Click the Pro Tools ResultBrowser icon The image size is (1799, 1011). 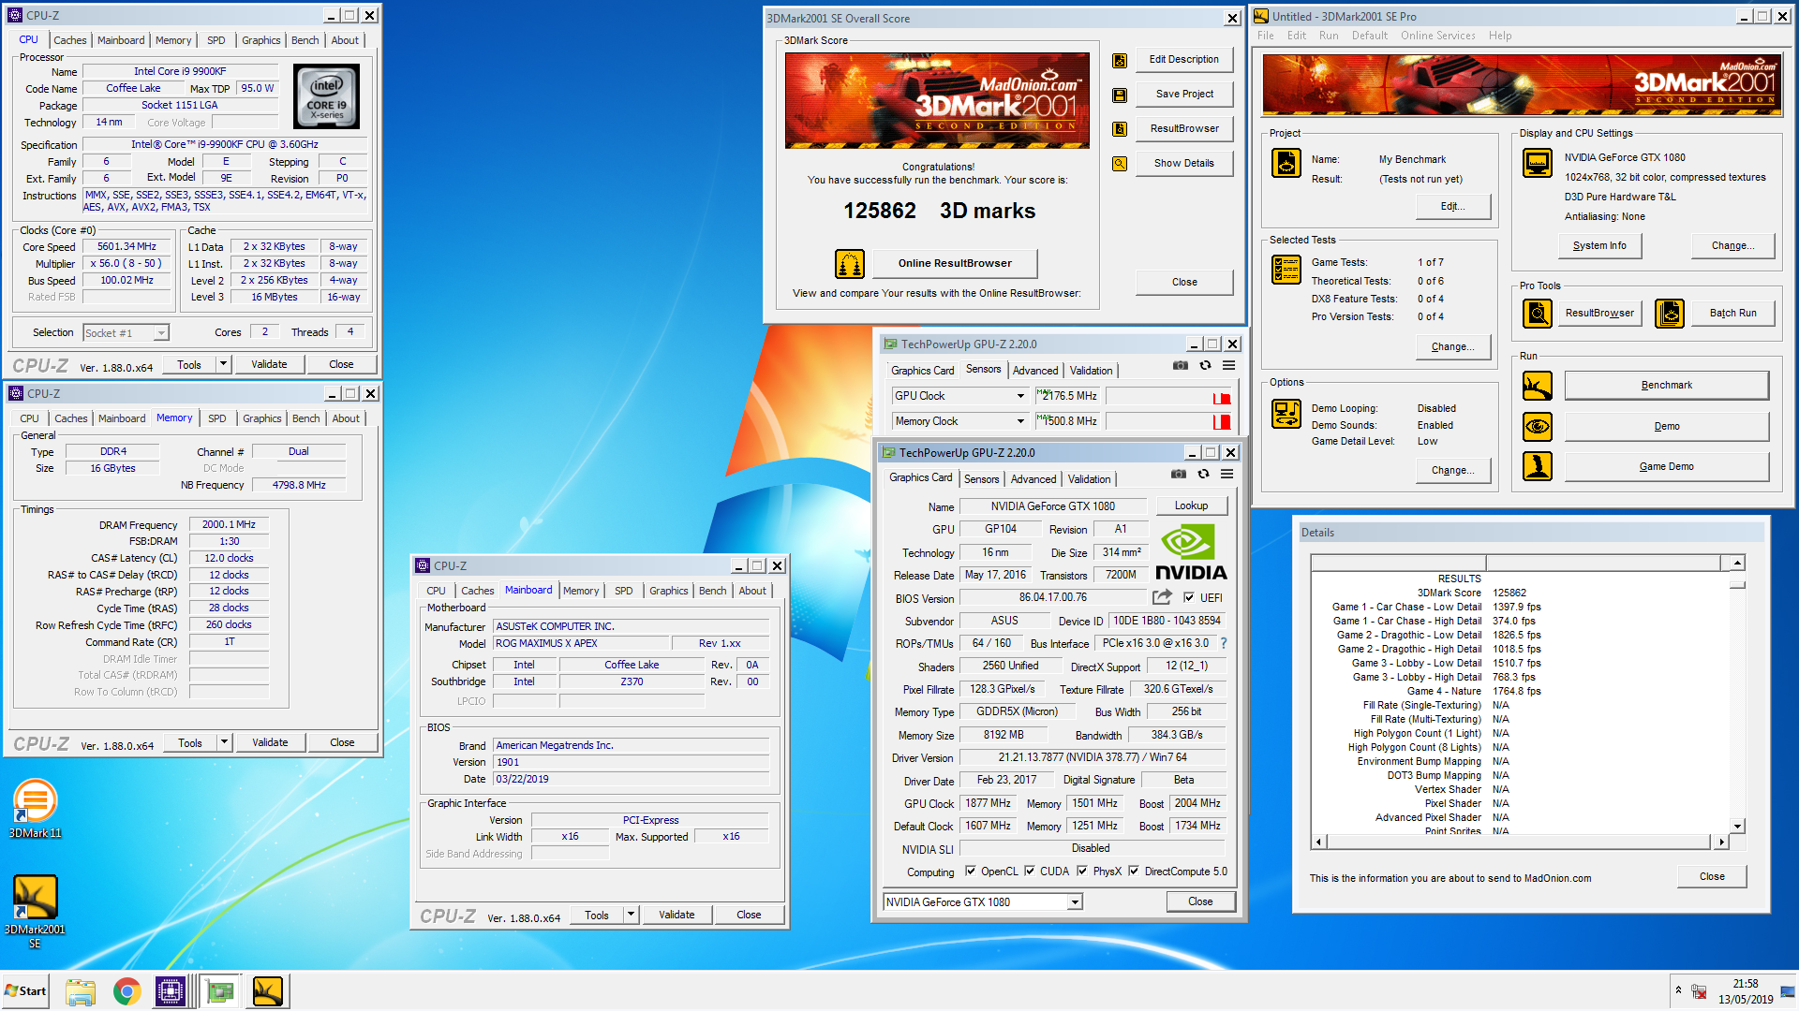point(1538,314)
